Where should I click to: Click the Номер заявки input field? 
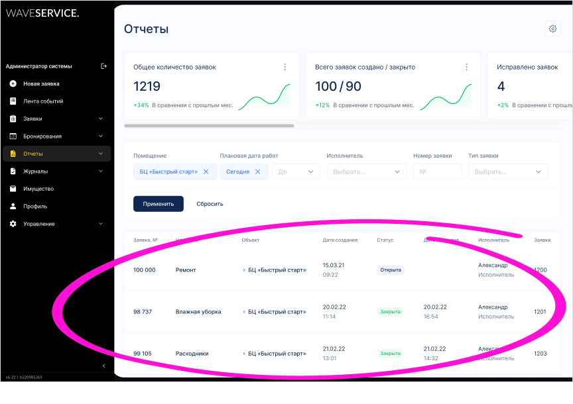tap(437, 172)
